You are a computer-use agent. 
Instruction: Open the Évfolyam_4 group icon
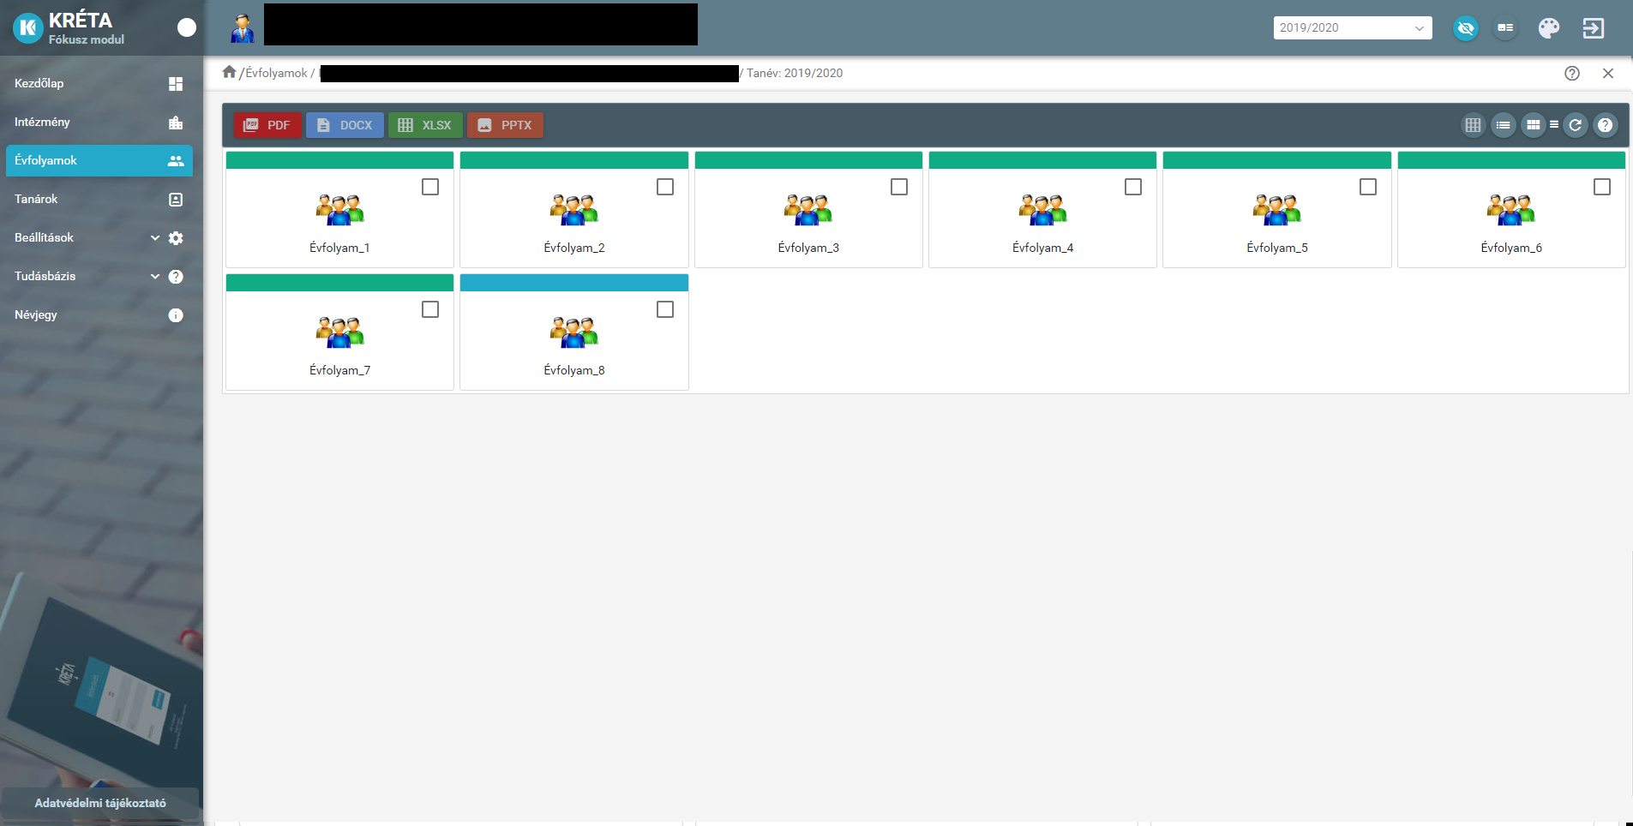pyautogui.click(x=1043, y=210)
